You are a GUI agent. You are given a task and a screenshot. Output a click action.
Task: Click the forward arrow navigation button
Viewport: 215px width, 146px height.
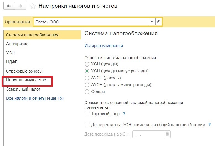pyautogui.click(x=20, y=6)
